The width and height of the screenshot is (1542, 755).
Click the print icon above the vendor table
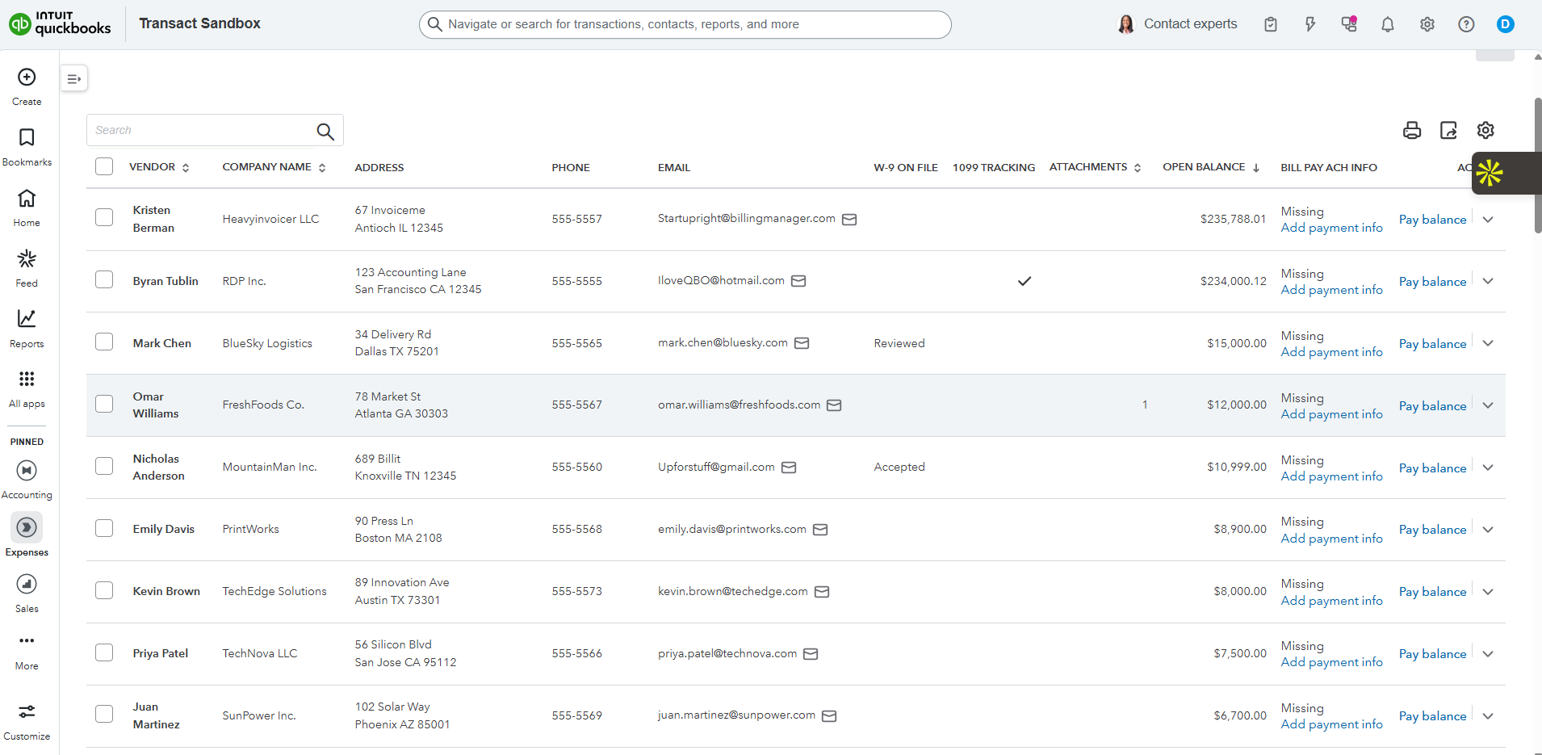tap(1411, 130)
